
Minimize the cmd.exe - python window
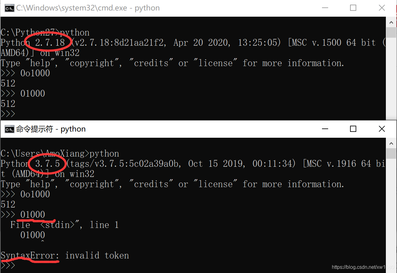coord(324,8)
